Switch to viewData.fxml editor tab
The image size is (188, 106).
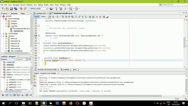coord(41,13)
